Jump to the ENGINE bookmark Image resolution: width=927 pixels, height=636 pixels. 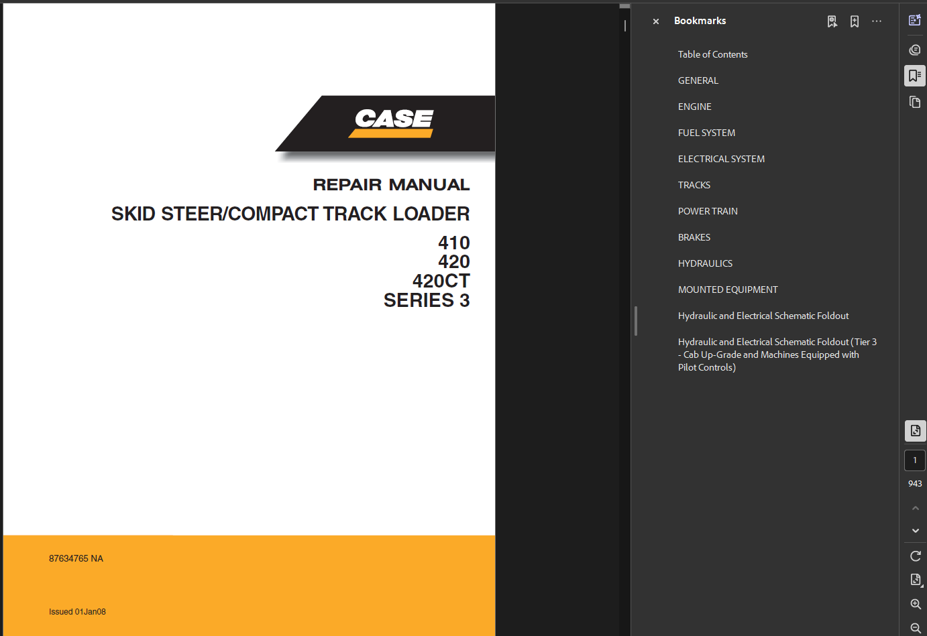click(x=694, y=107)
